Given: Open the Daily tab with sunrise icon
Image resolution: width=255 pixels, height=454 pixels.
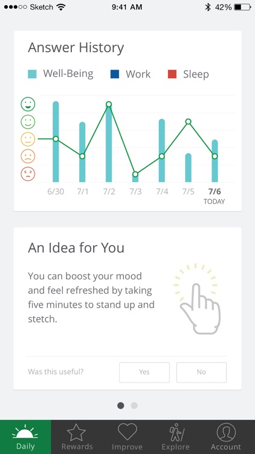Looking at the screenshot, I should point(25,437).
